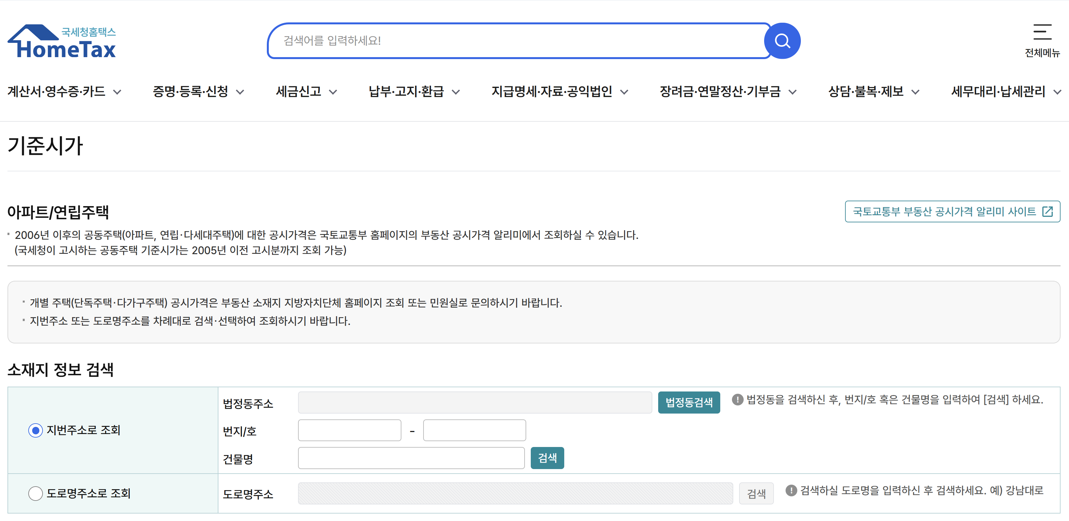
Task: Open the 전체메뉴 hamburger menu icon
Action: click(1042, 32)
